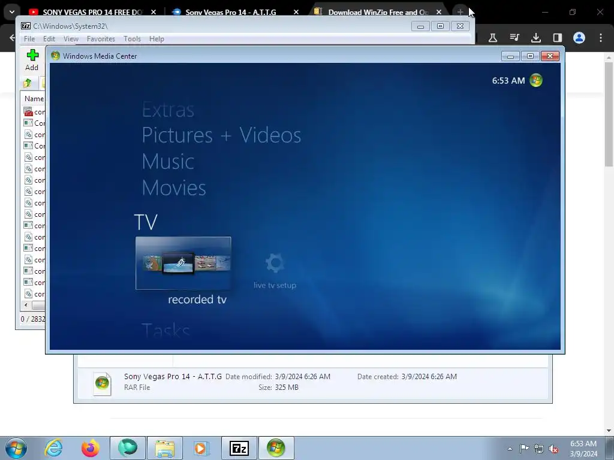Switch to Download WinZip Free tab
The width and height of the screenshot is (614, 460).
(378, 12)
